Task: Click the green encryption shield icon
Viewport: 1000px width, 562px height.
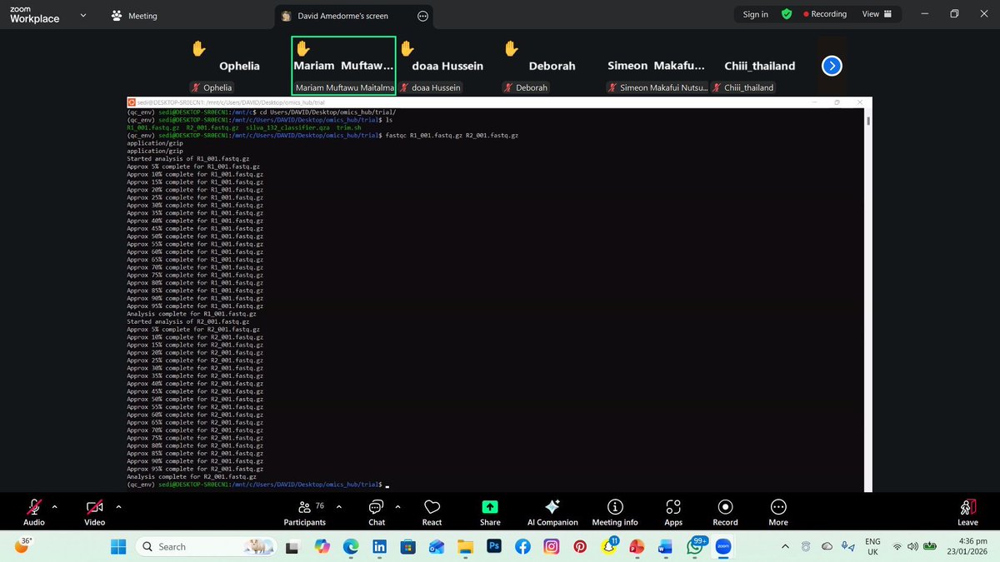Action: pos(786,14)
